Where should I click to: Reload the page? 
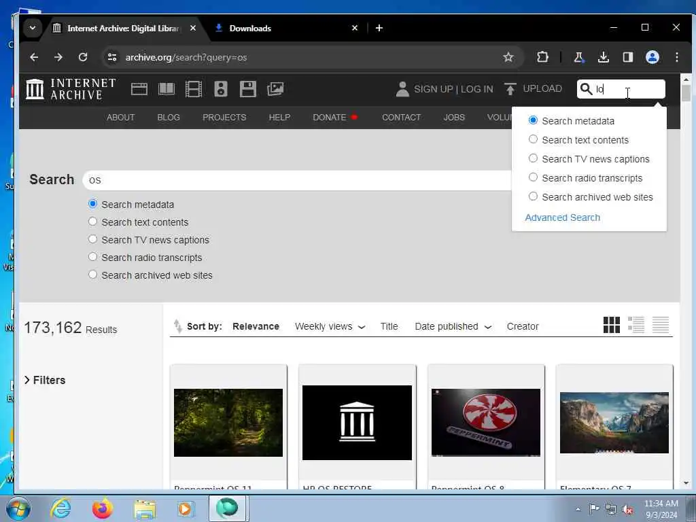pyautogui.click(x=82, y=57)
